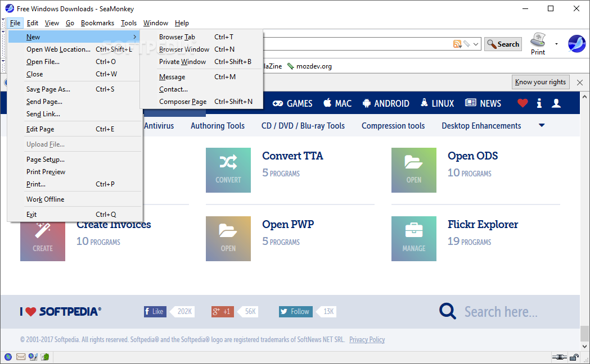Select Edit Page menu item
This screenshot has width=590, height=364.
tap(75, 129)
